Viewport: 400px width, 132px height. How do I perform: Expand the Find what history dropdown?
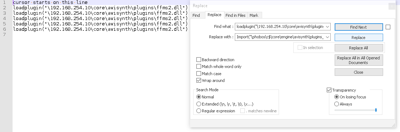(x=327, y=26)
